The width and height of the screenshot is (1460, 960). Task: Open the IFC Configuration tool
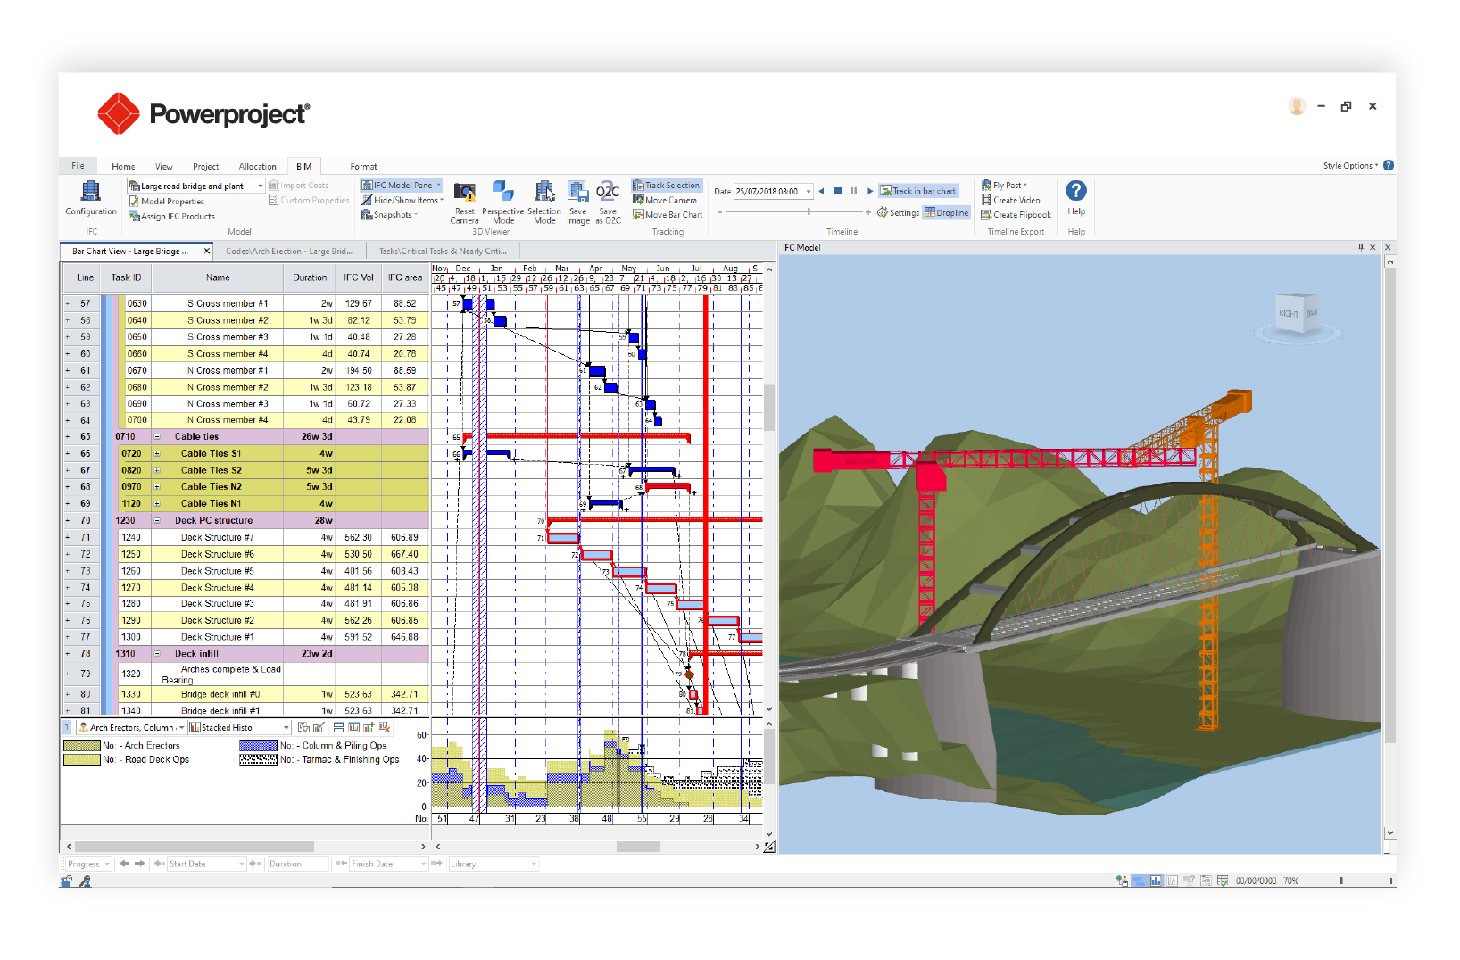90,191
